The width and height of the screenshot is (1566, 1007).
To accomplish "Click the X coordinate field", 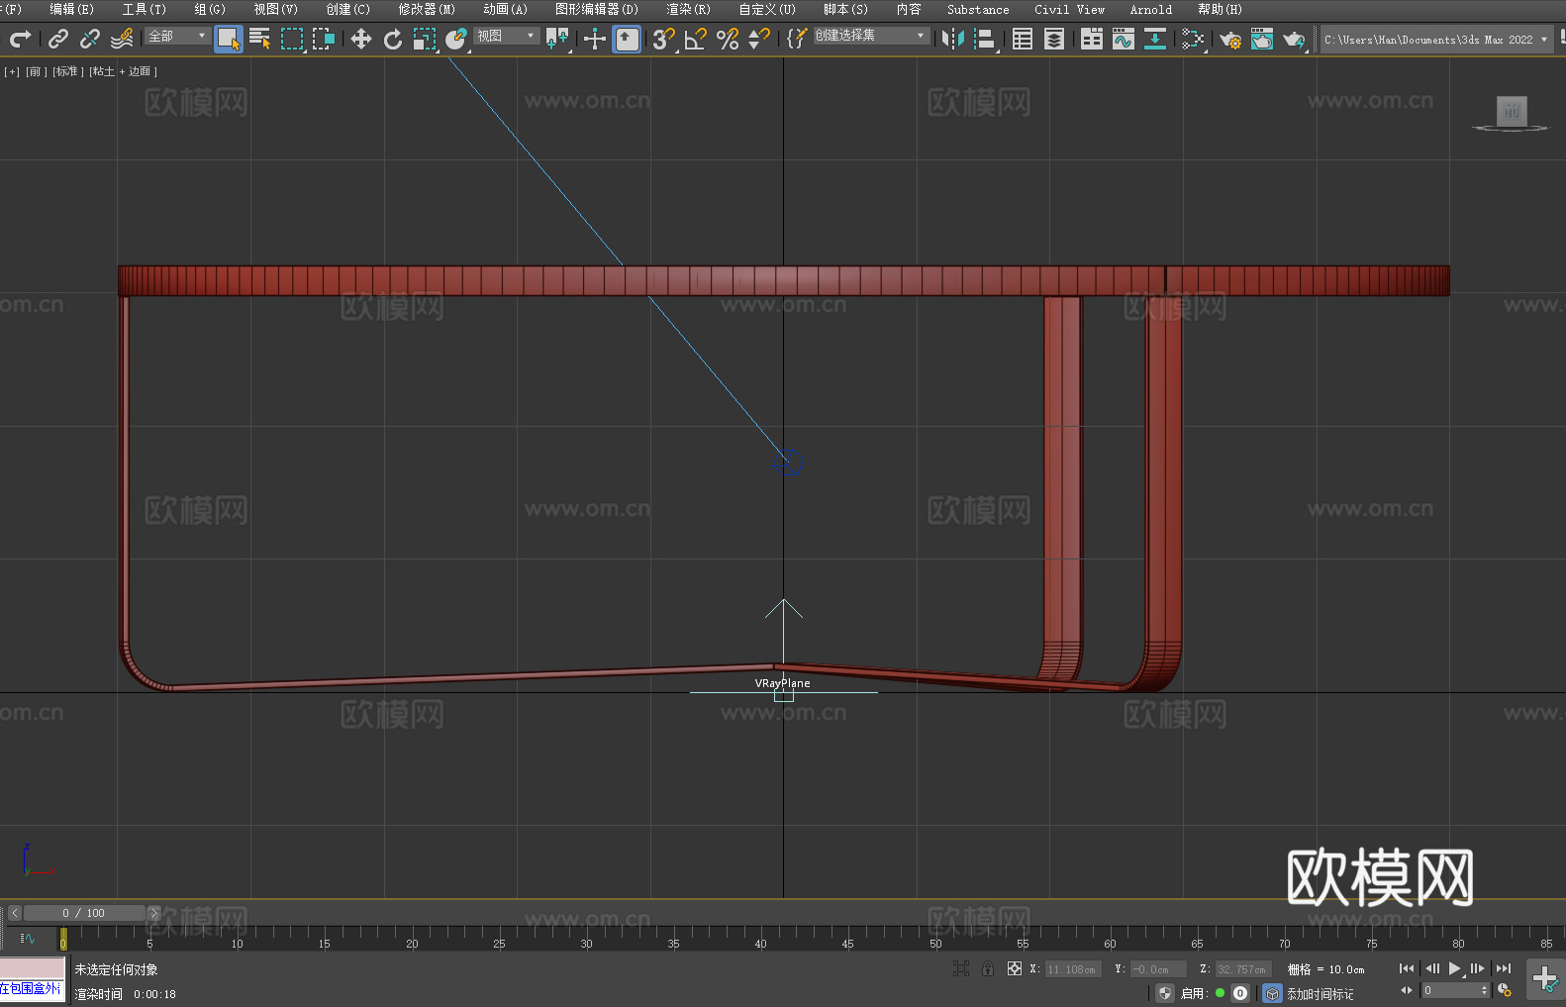I will click(1073, 969).
